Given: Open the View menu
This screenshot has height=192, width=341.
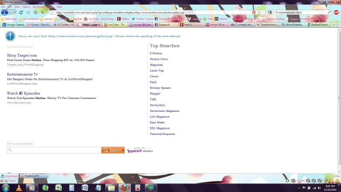Looking at the screenshot, I should point(17,7).
